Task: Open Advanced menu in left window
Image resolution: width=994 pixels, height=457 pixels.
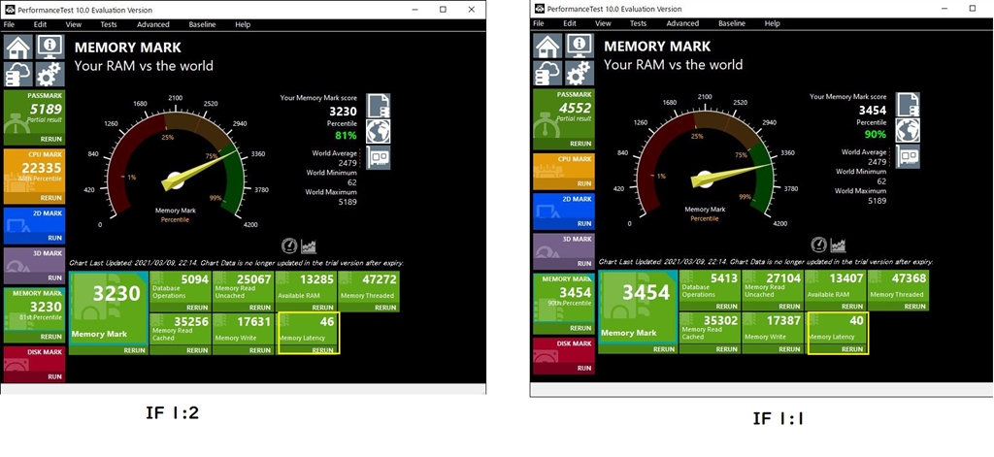Action: [152, 24]
